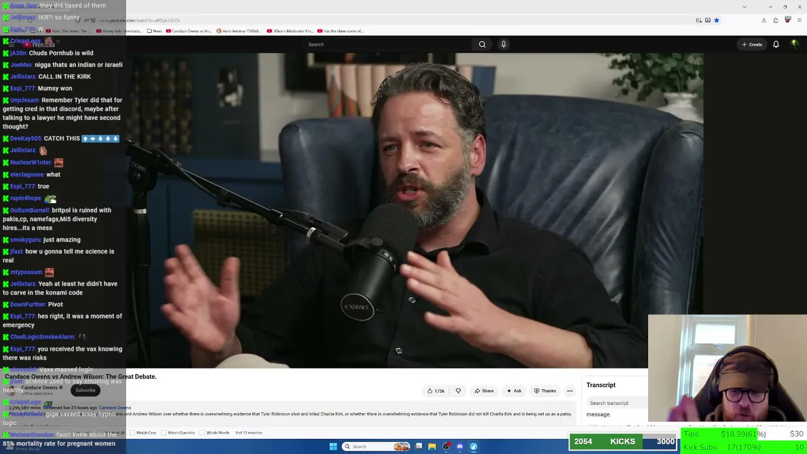
Task: Click the Transcript panel heading
Action: (x=601, y=385)
